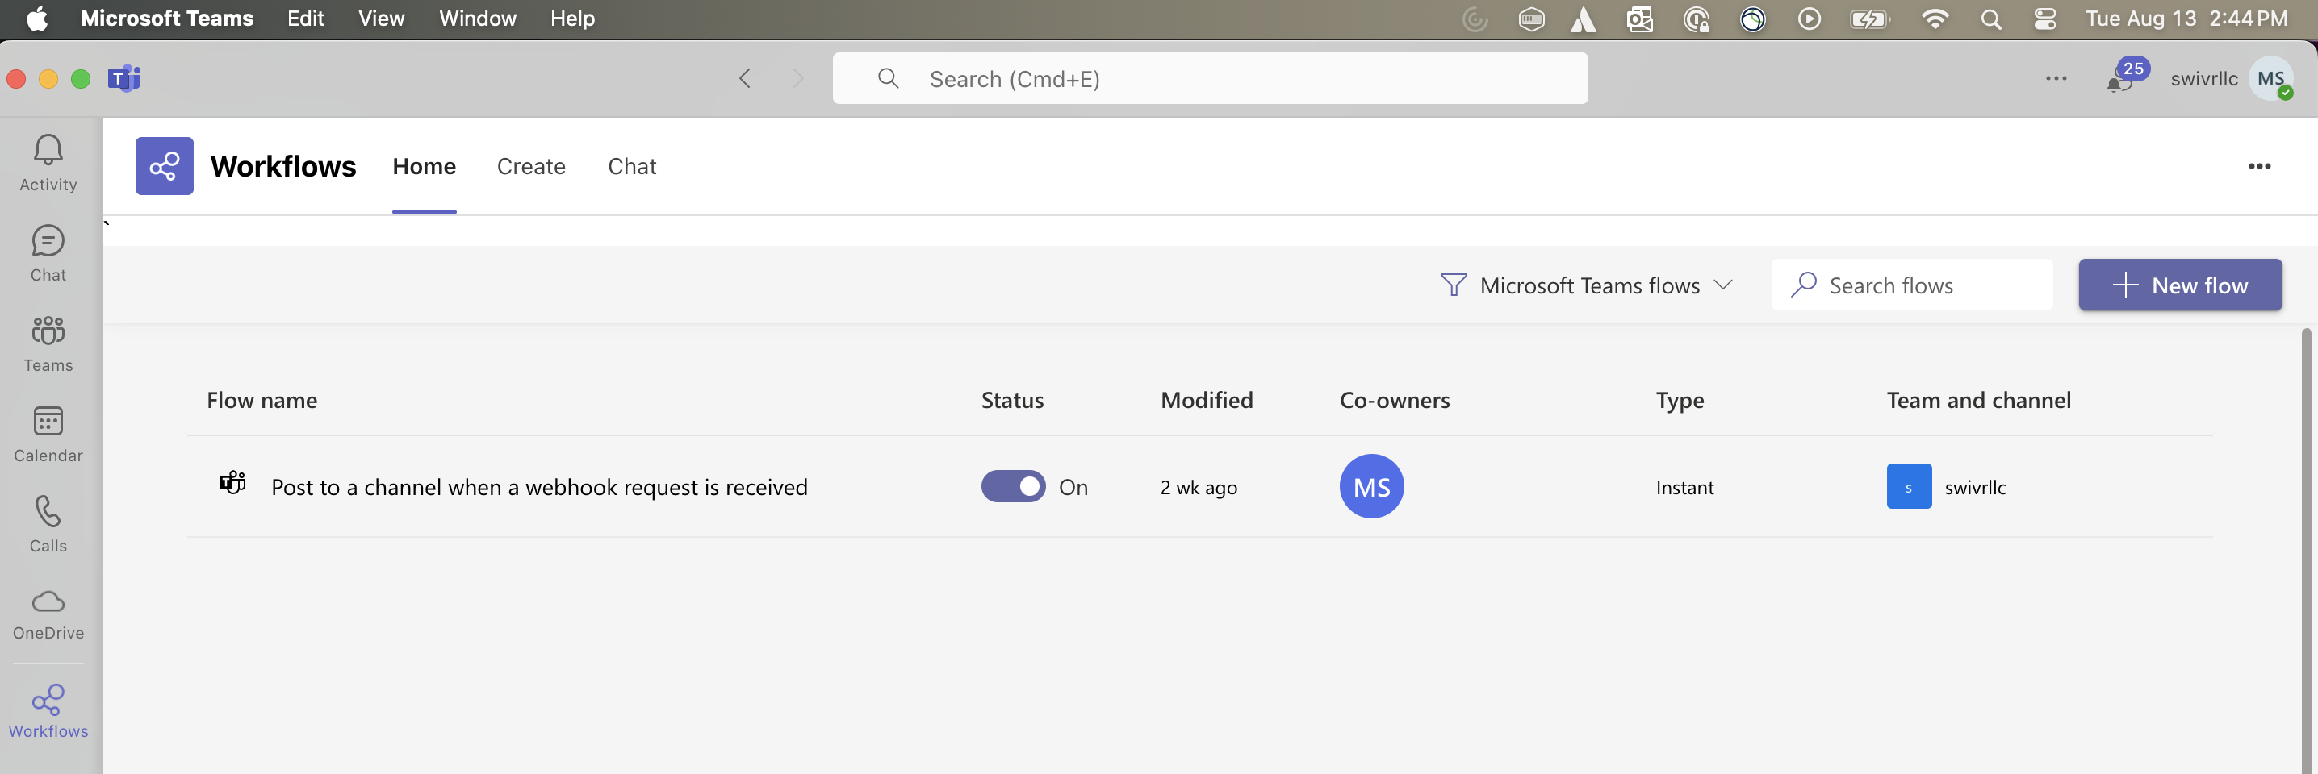
Task: Select Workflows in the left sidebar
Action: click(48, 711)
